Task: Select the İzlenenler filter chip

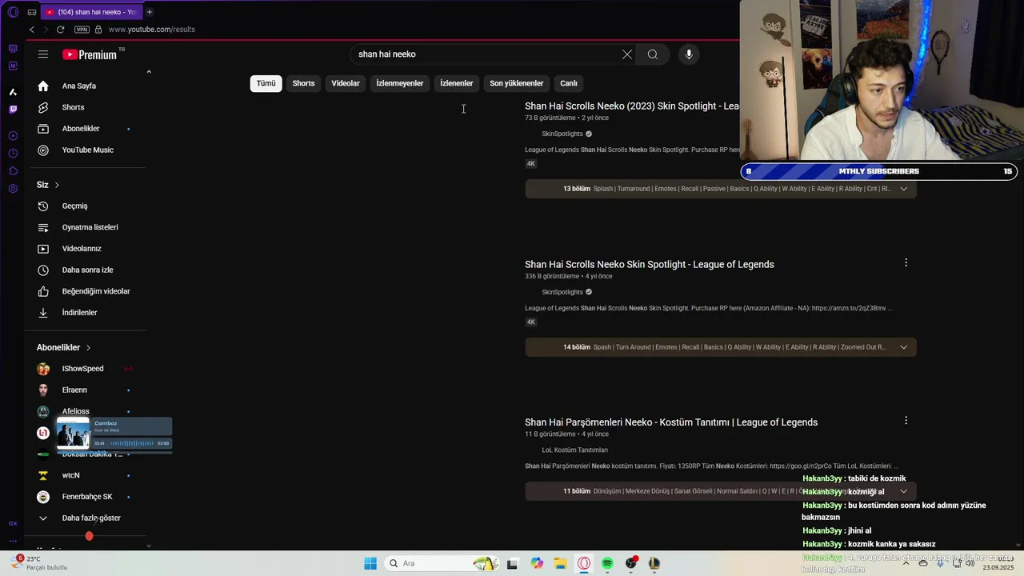Action: tap(457, 83)
